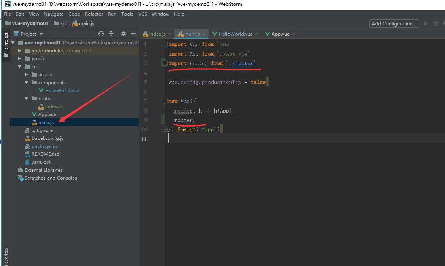Click Add Configuration button
445x266 pixels.
click(394, 23)
